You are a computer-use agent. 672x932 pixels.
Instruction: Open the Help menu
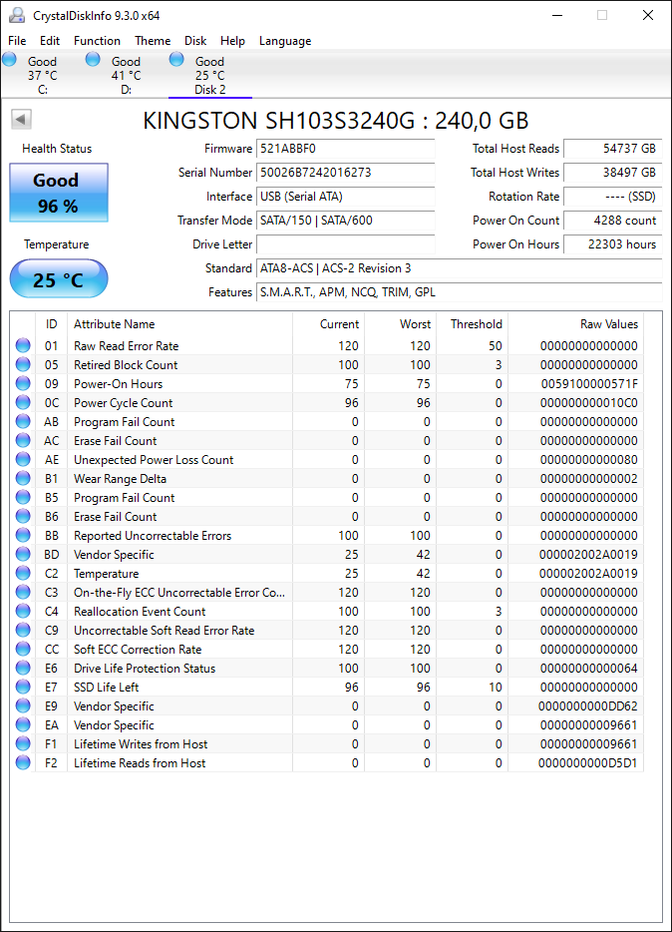coord(232,41)
